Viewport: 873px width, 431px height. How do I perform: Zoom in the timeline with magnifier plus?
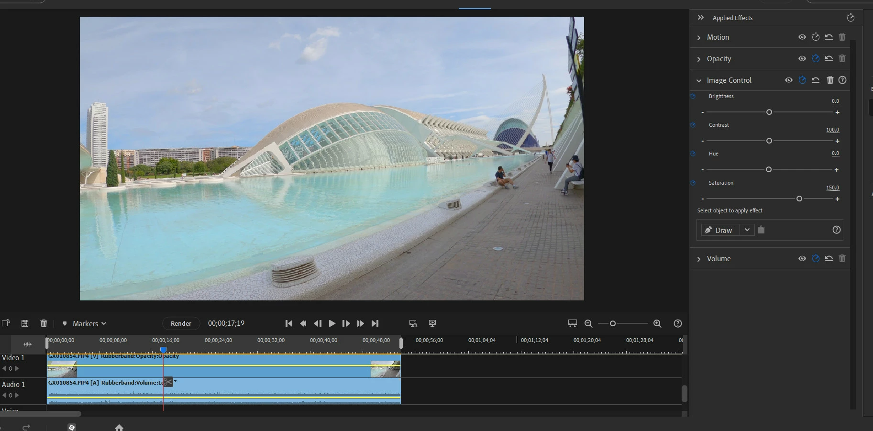(657, 323)
